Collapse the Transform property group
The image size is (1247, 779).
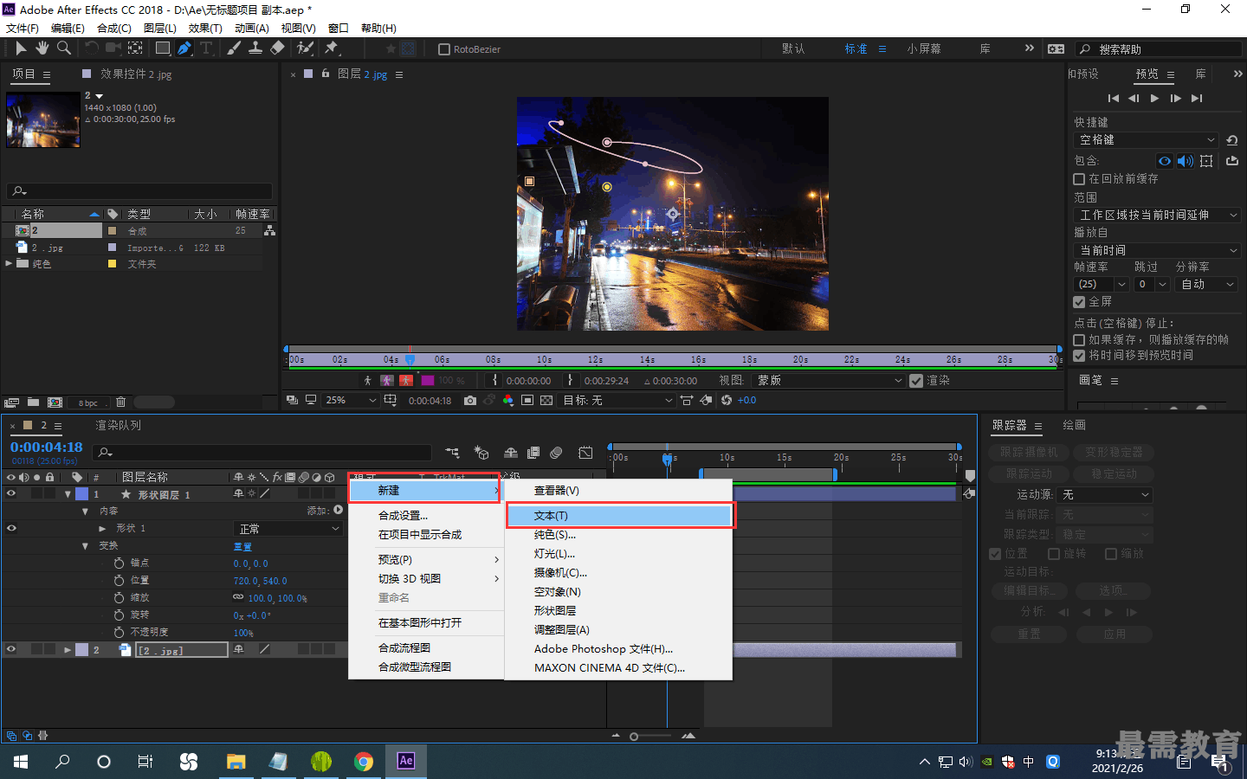pyautogui.click(x=85, y=546)
